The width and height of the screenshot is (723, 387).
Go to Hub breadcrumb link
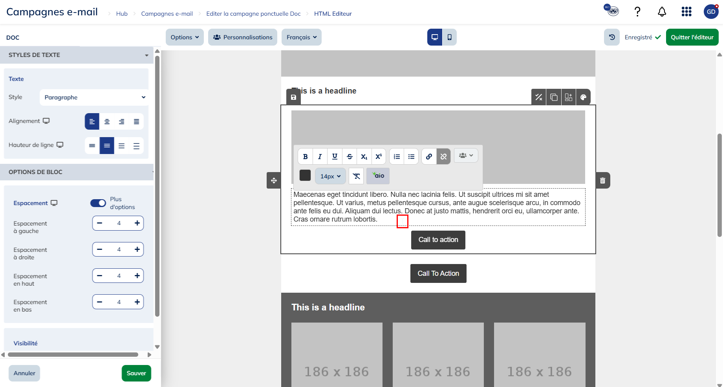(122, 14)
